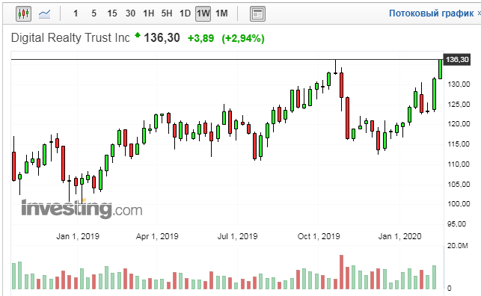Set chart interval to 1H
The height and width of the screenshot is (296, 481).
148,13
